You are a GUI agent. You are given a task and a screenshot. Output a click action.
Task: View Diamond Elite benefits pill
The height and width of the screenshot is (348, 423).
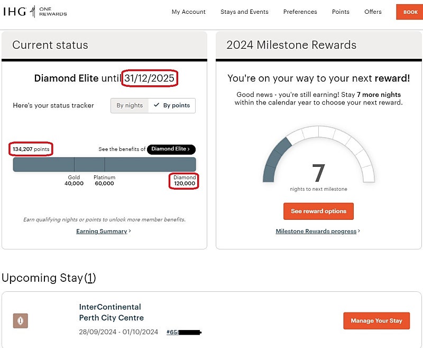171,149
